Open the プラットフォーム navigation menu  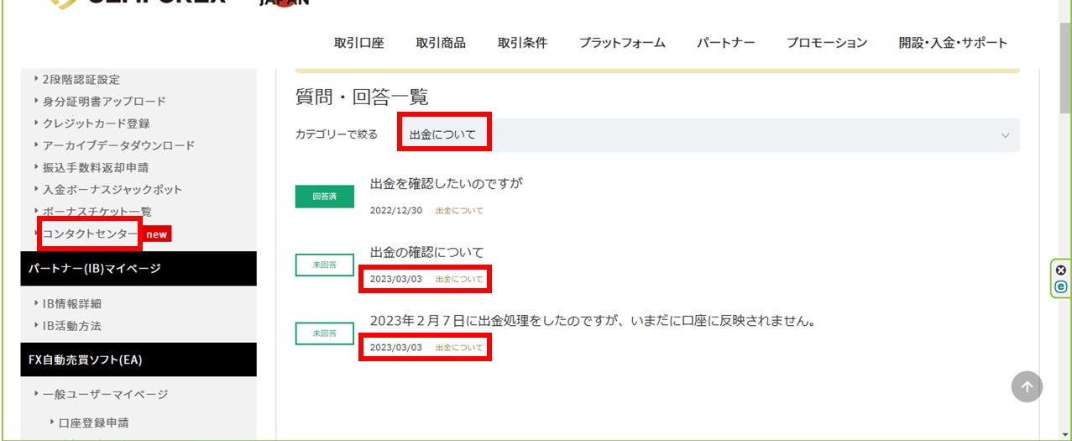(x=621, y=43)
